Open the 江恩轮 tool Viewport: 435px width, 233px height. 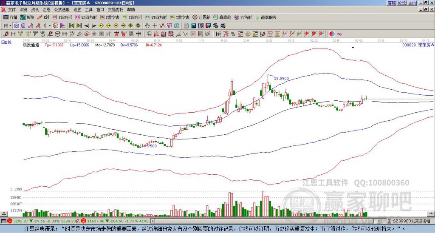[201, 17]
